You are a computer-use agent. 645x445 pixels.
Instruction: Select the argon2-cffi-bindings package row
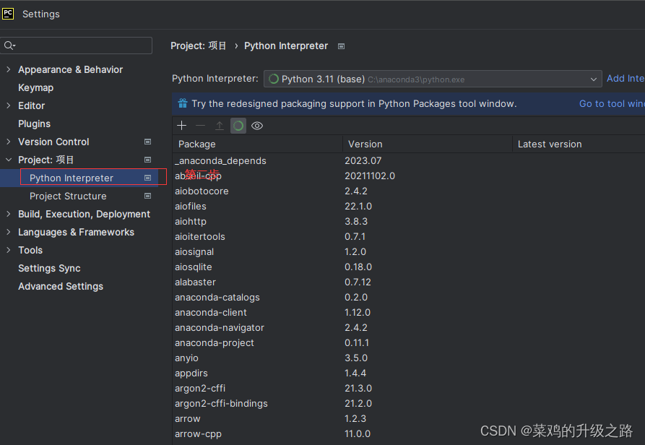coord(409,403)
